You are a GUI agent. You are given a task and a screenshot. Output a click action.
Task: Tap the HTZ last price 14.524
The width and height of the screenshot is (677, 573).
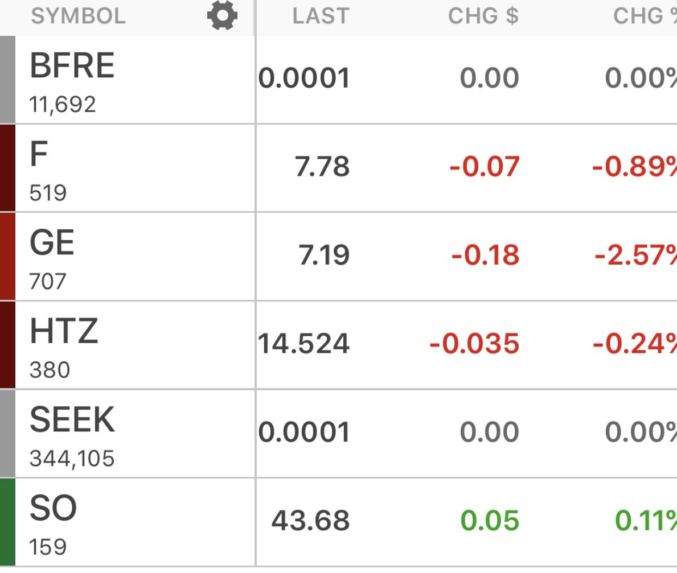click(303, 344)
